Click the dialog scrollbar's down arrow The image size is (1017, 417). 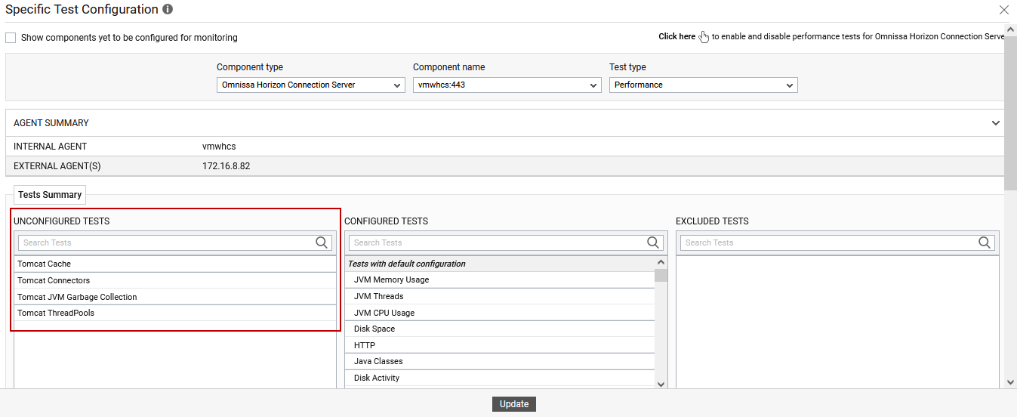[1011, 382]
